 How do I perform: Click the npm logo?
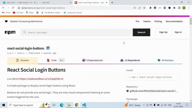pos(10,32)
